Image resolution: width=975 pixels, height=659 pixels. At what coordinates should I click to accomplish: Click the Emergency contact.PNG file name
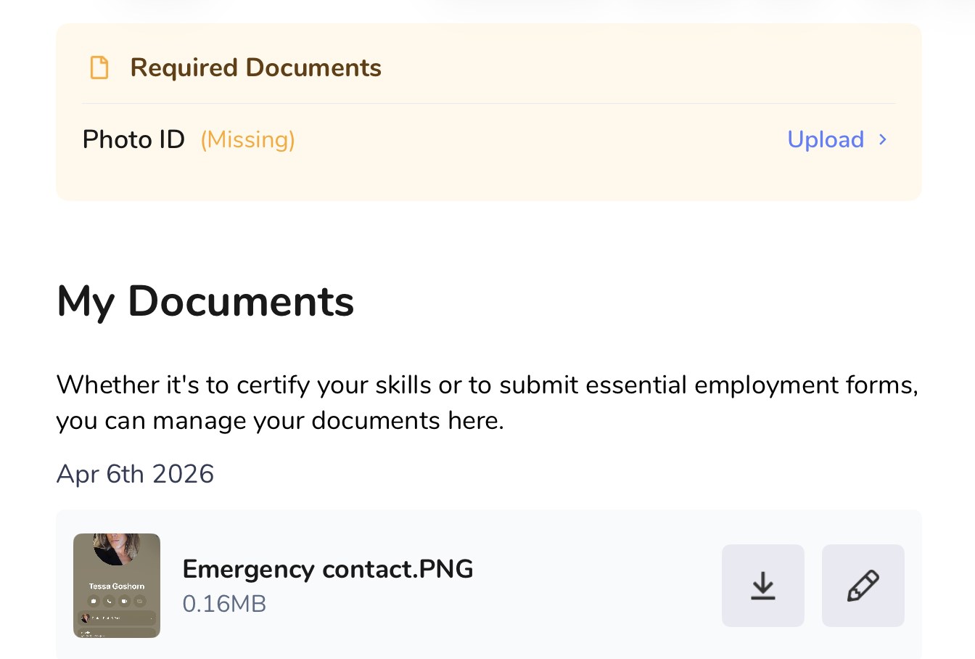pyautogui.click(x=328, y=569)
